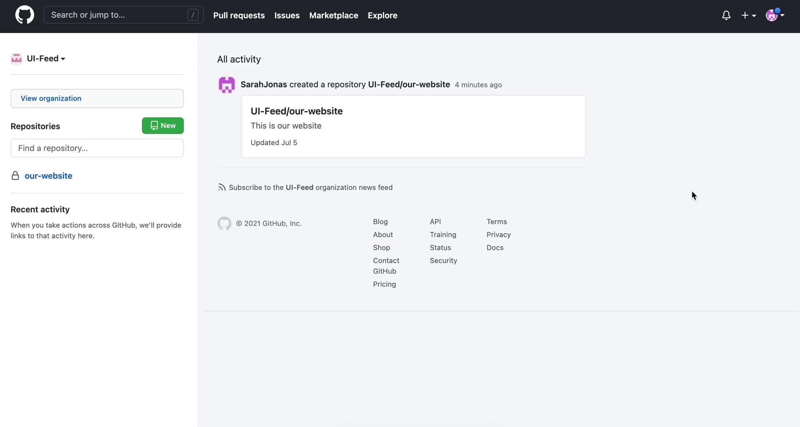Subscribe to the UI-Feed news feed
Screen dimensions: 800x427
pos(310,187)
